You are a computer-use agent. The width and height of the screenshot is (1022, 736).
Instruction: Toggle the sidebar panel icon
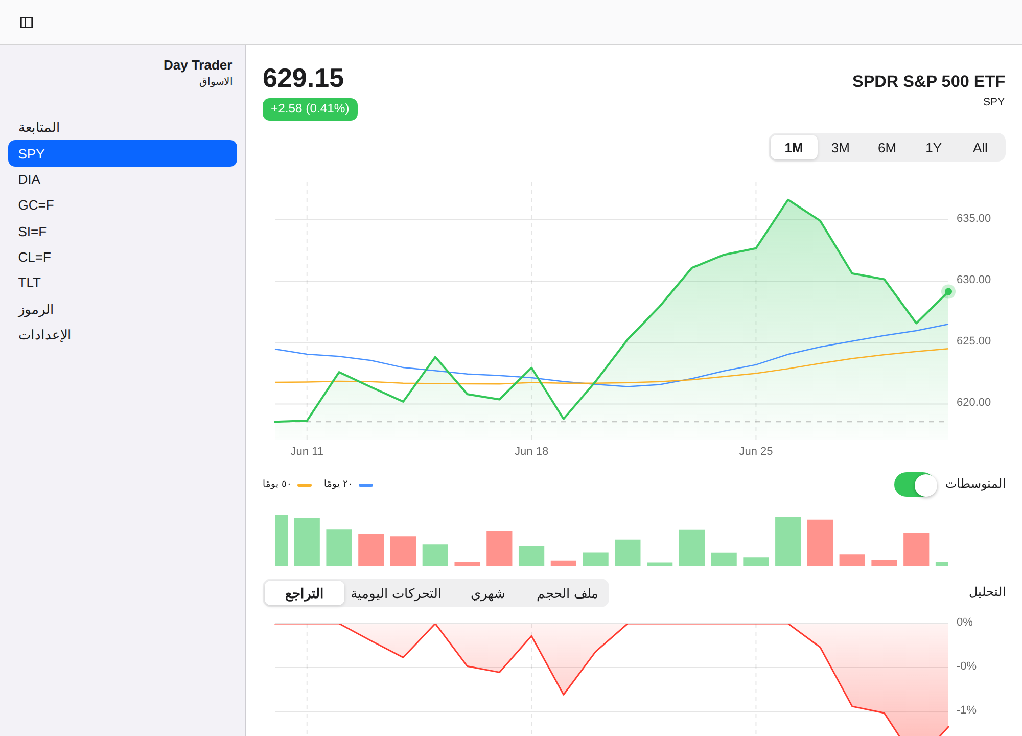[27, 22]
